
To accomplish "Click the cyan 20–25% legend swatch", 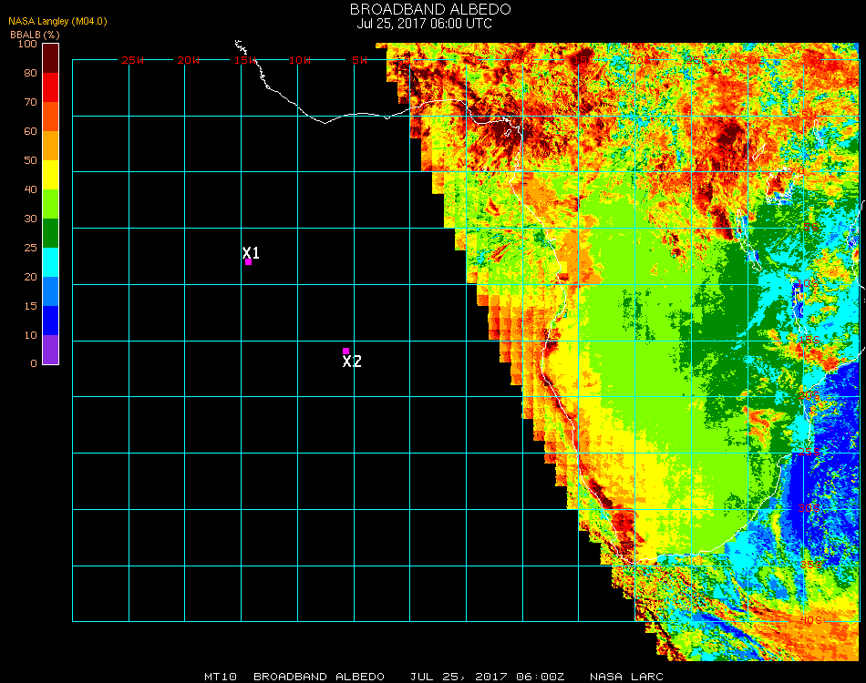I will pos(51,262).
